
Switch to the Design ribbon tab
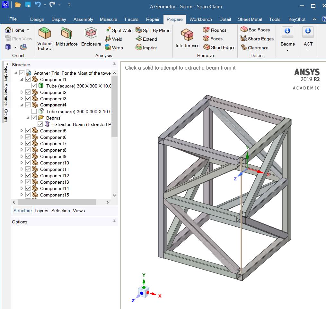click(x=37, y=19)
